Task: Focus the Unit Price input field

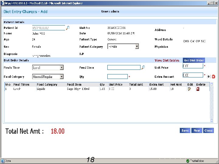Action: [x=193, y=66]
